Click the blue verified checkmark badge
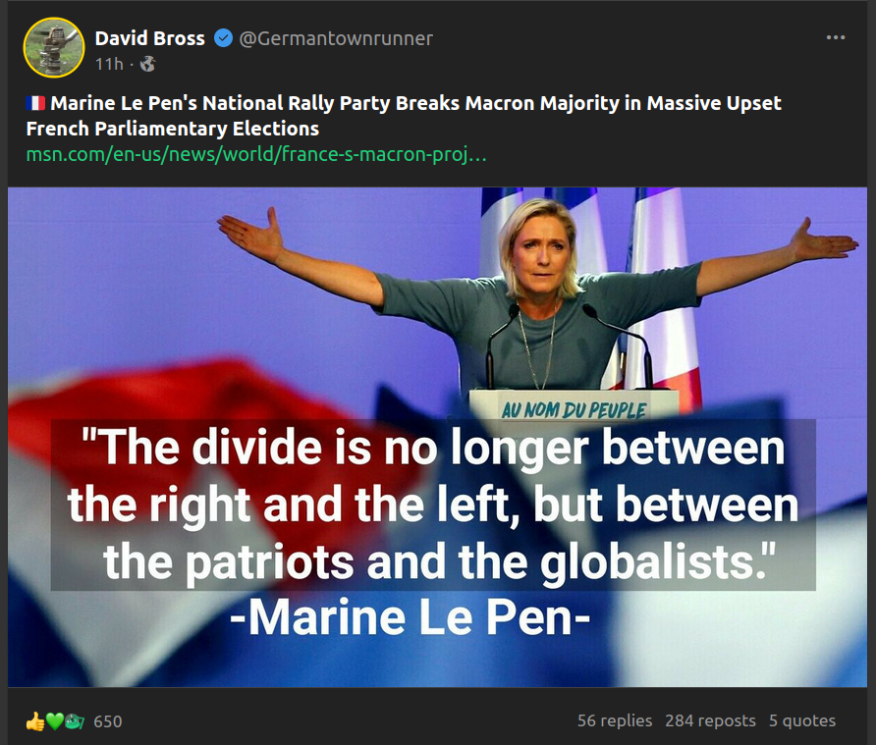Screen dimensions: 876x745 coord(224,38)
